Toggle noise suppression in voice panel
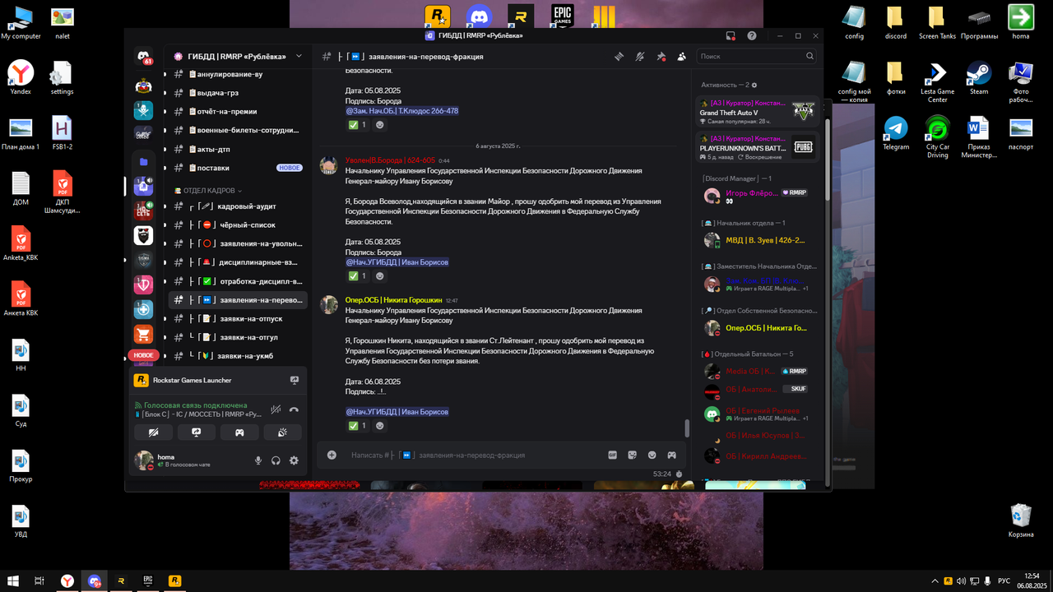The height and width of the screenshot is (592, 1053). tap(276, 409)
